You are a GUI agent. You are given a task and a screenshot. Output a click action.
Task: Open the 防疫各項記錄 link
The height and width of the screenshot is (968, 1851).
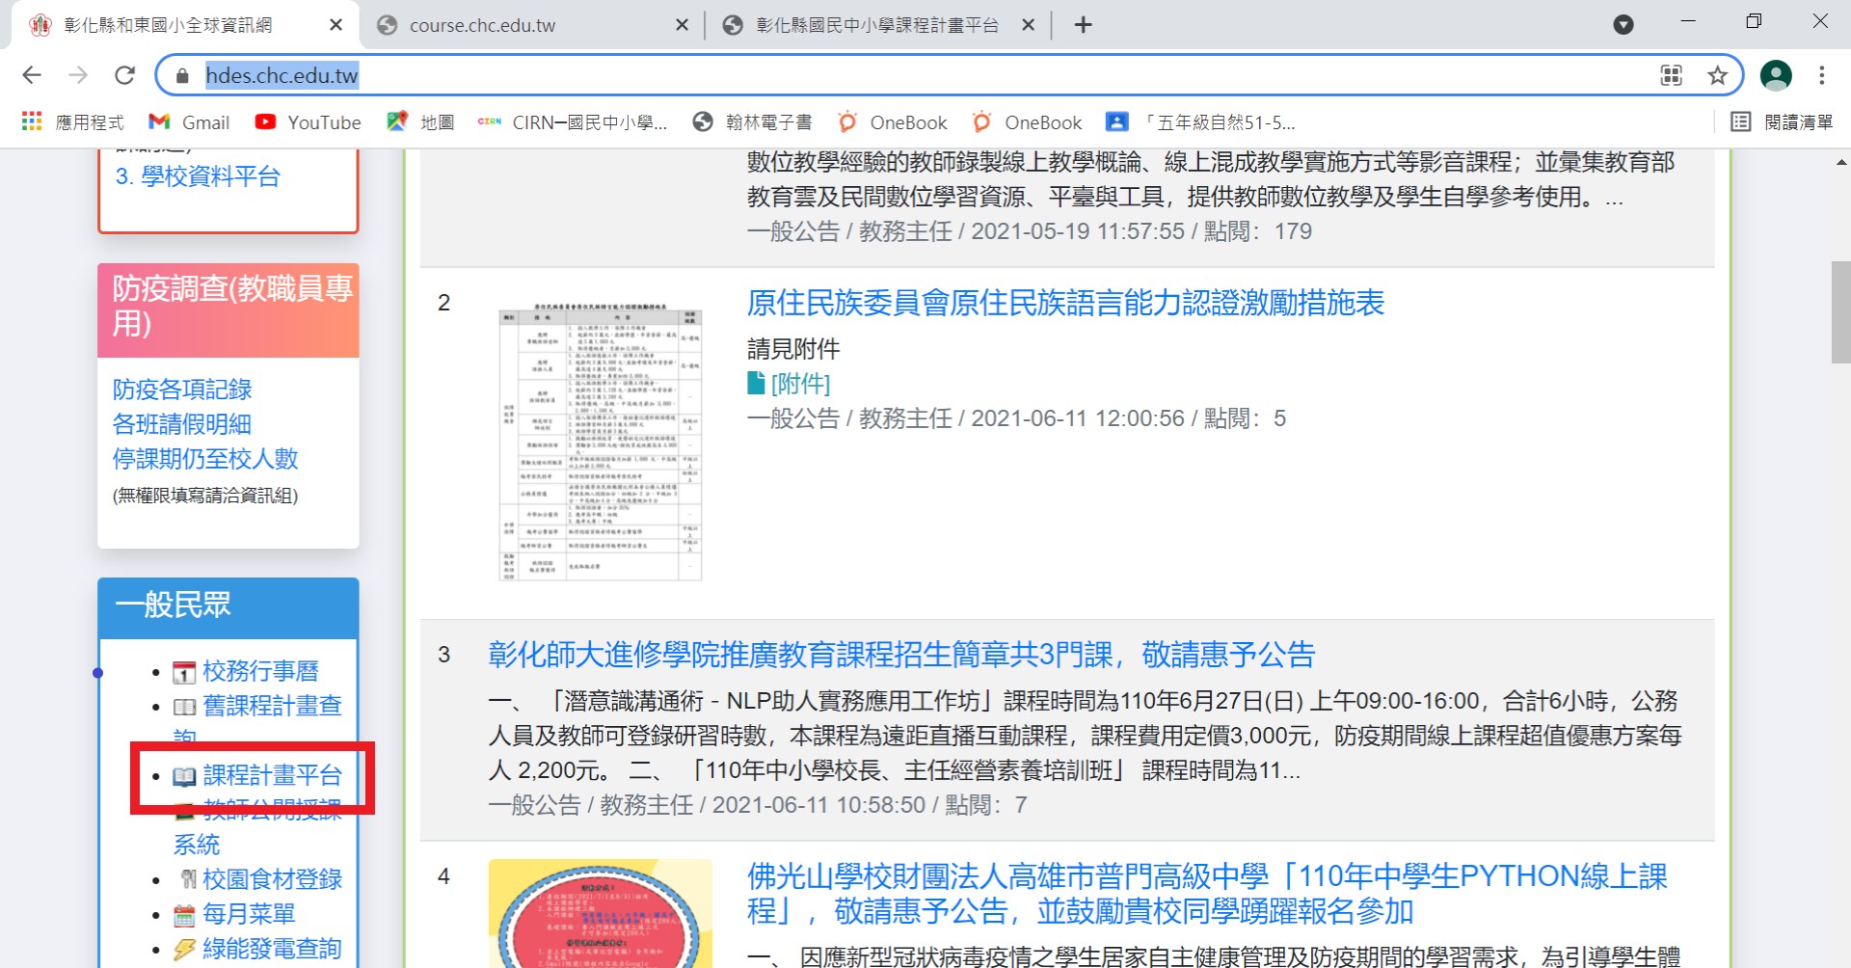point(182,390)
